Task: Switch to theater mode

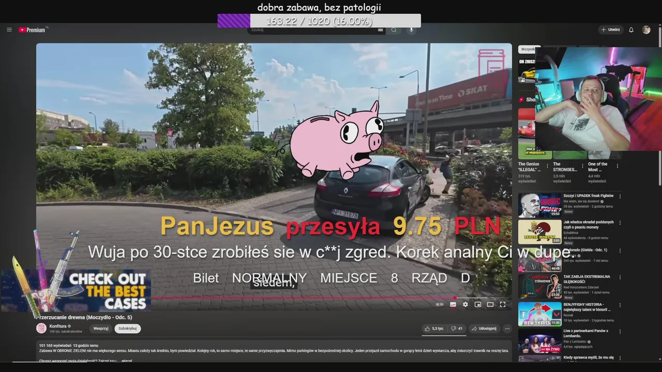Action: coord(490,304)
